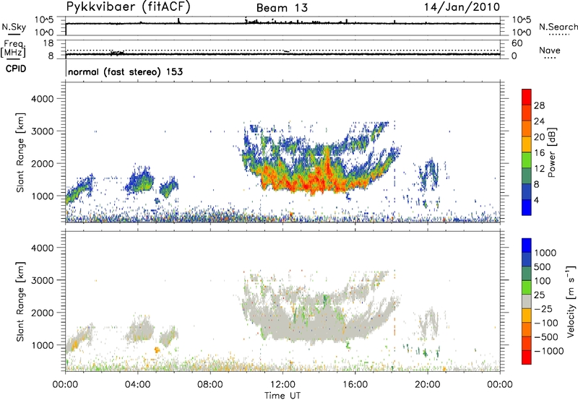Select the 08:00 time tick label
Screen dimensions: 578x400
tap(210, 385)
